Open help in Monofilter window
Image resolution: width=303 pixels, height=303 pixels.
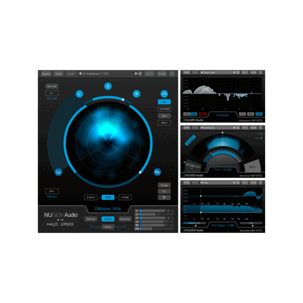click(260, 183)
